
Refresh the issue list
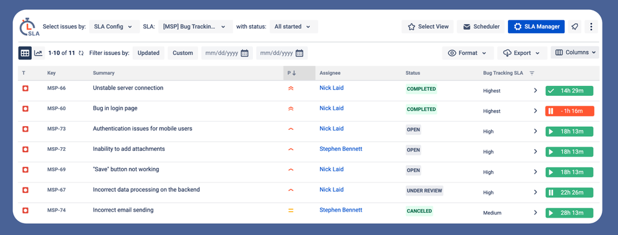coord(81,53)
